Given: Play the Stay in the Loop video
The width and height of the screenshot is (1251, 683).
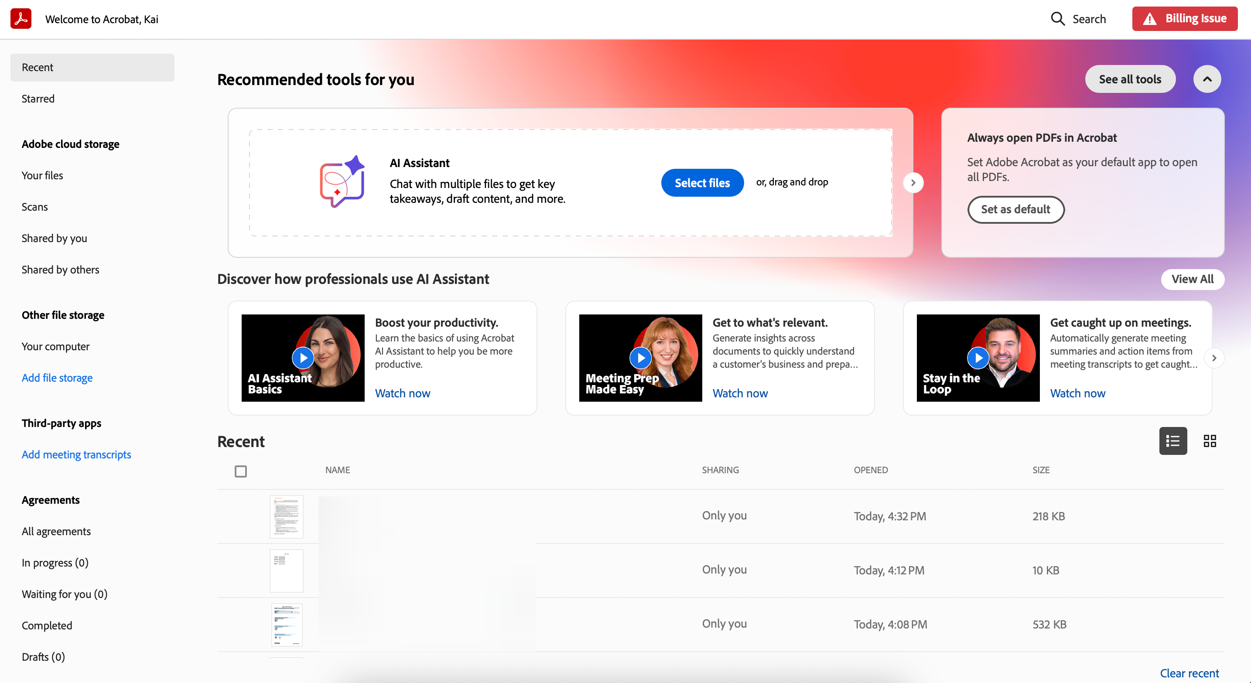Looking at the screenshot, I should click(978, 358).
